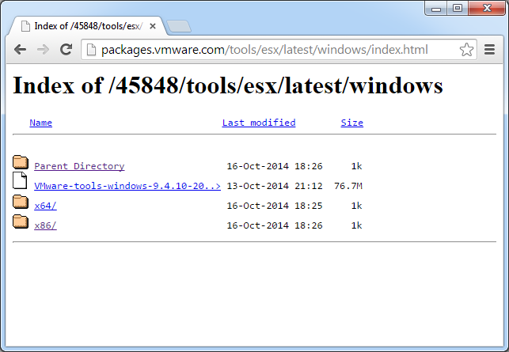Minimize the browser window

pos(436,8)
